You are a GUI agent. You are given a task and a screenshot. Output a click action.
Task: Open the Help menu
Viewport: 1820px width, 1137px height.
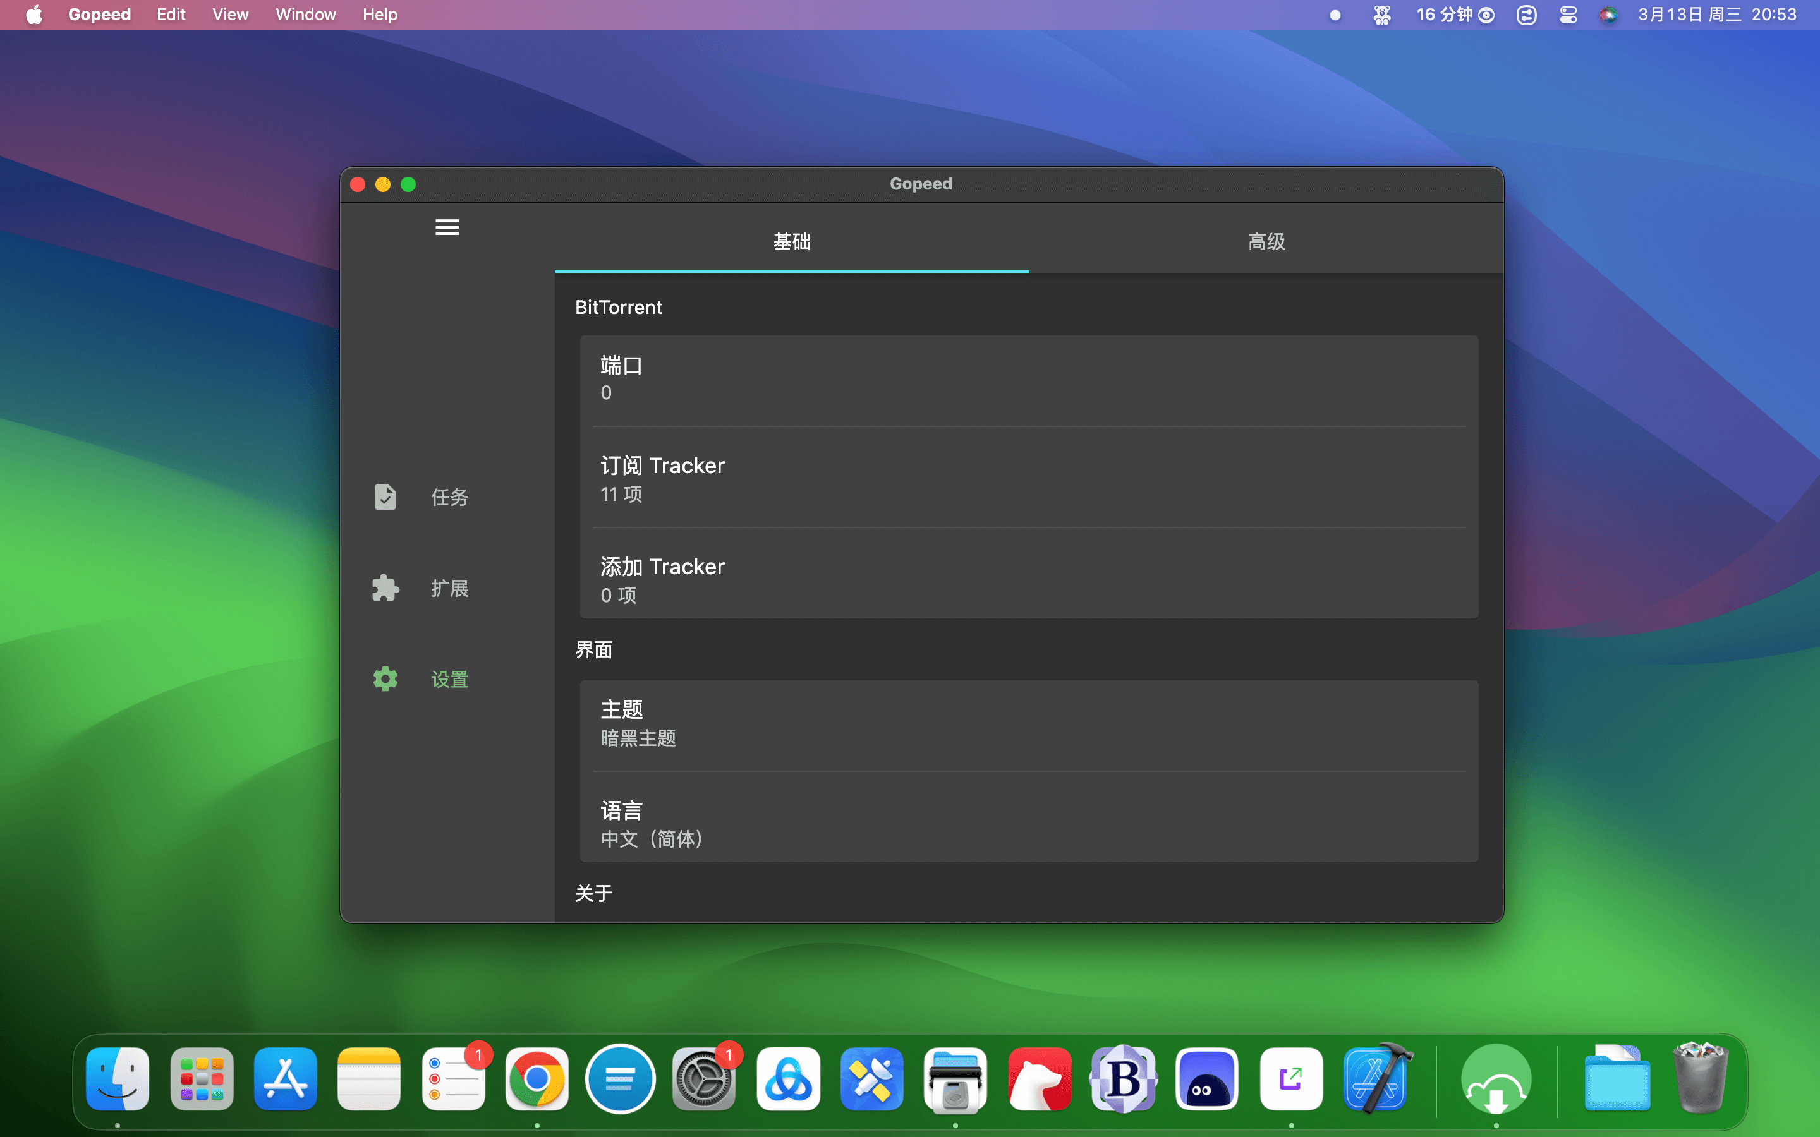(380, 15)
